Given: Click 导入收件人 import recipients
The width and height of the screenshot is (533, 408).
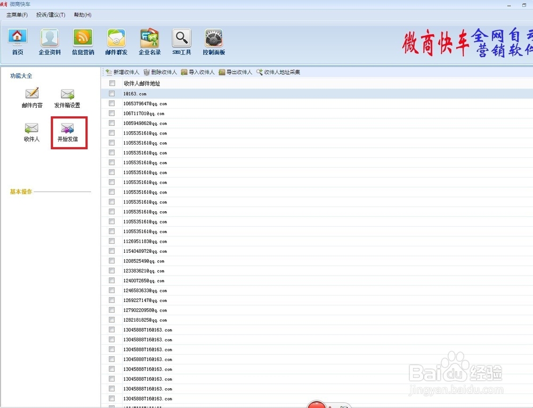Looking at the screenshot, I should (x=198, y=72).
